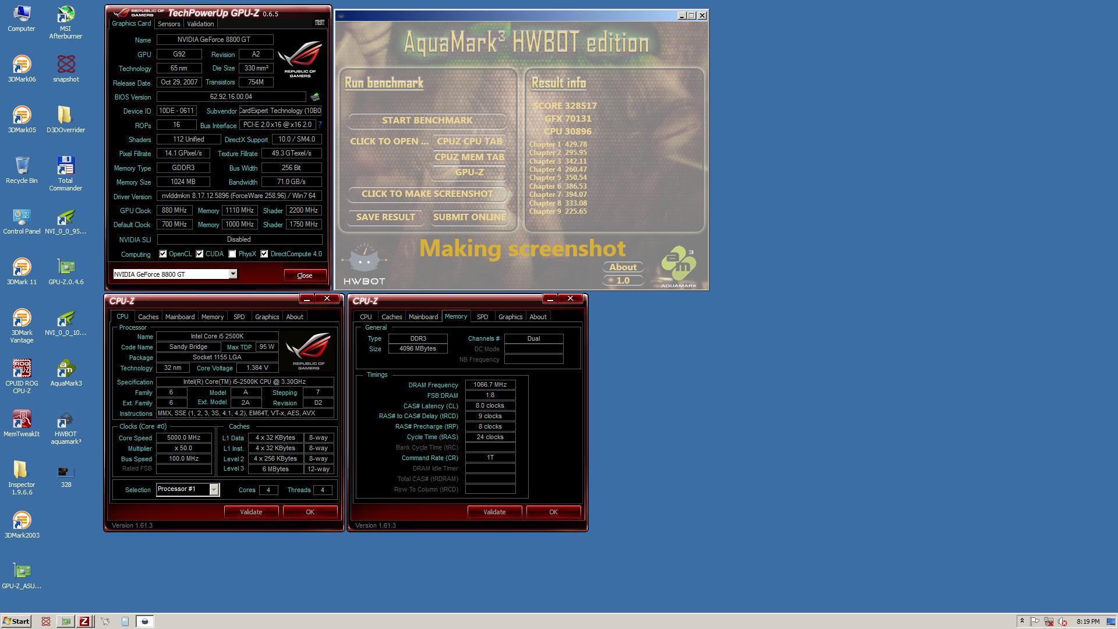Open the NVI_0_0_10 shortcut
This screenshot has height=629, width=1118.
(x=66, y=322)
